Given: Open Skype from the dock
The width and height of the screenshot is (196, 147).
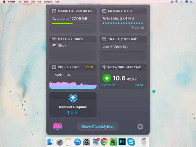Looking at the screenshot, I should [131, 142].
